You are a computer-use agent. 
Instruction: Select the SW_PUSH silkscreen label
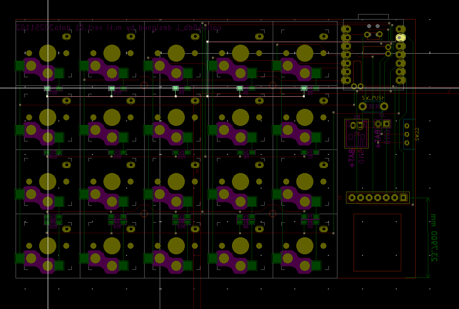[373, 98]
